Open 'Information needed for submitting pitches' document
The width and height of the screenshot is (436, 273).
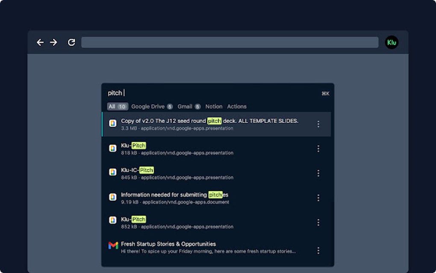click(x=175, y=195)
